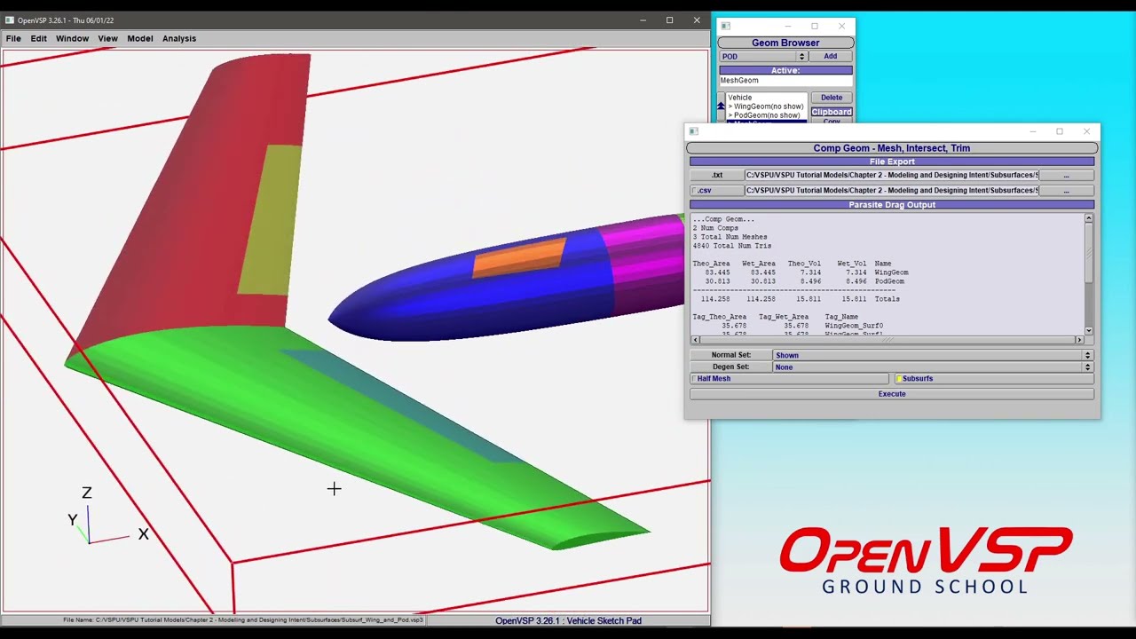The width and height of the screenshot is (1136, 639).
Task: Close the Comp Geom window
Action: tap(1086, 131)
